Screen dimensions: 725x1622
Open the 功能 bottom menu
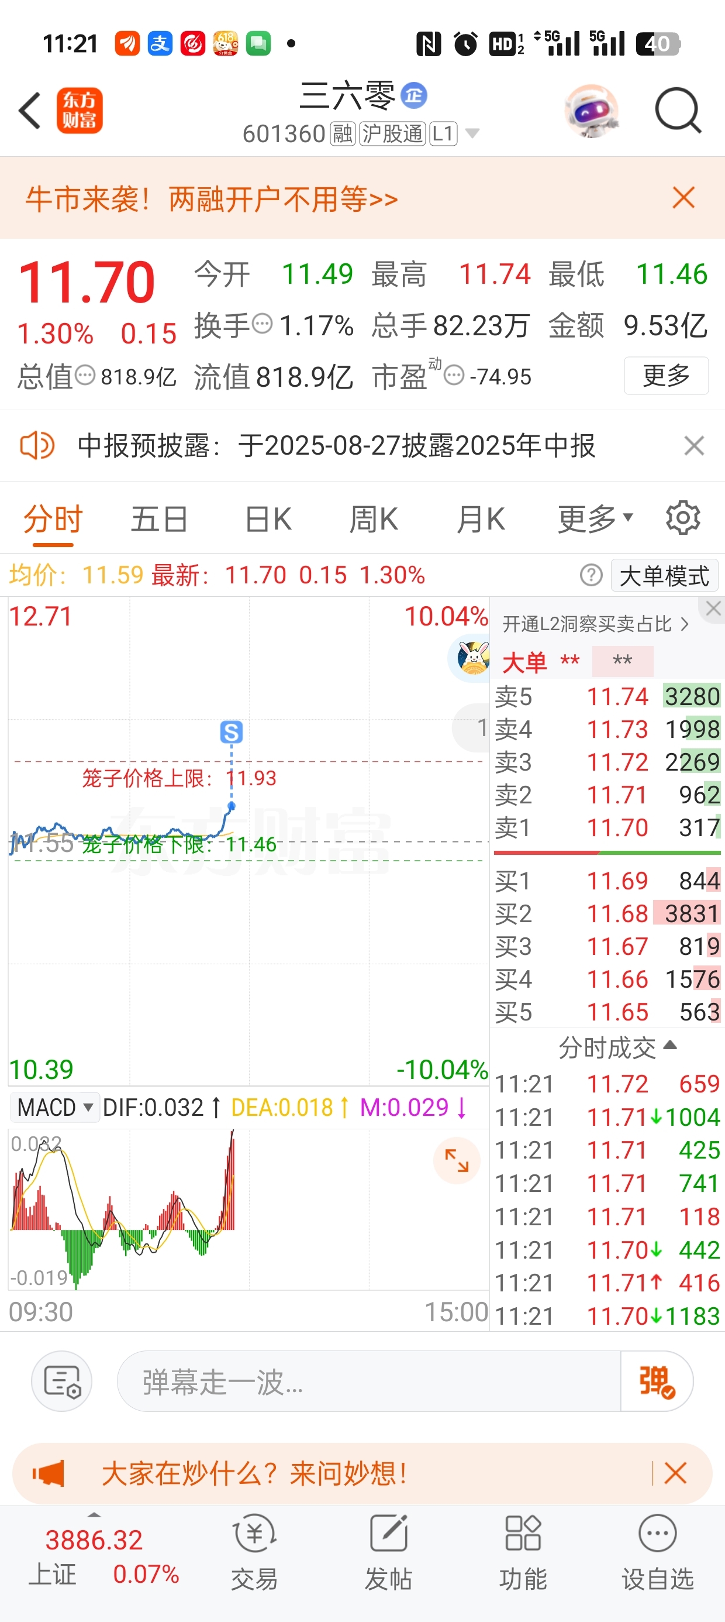(523, 1554)
